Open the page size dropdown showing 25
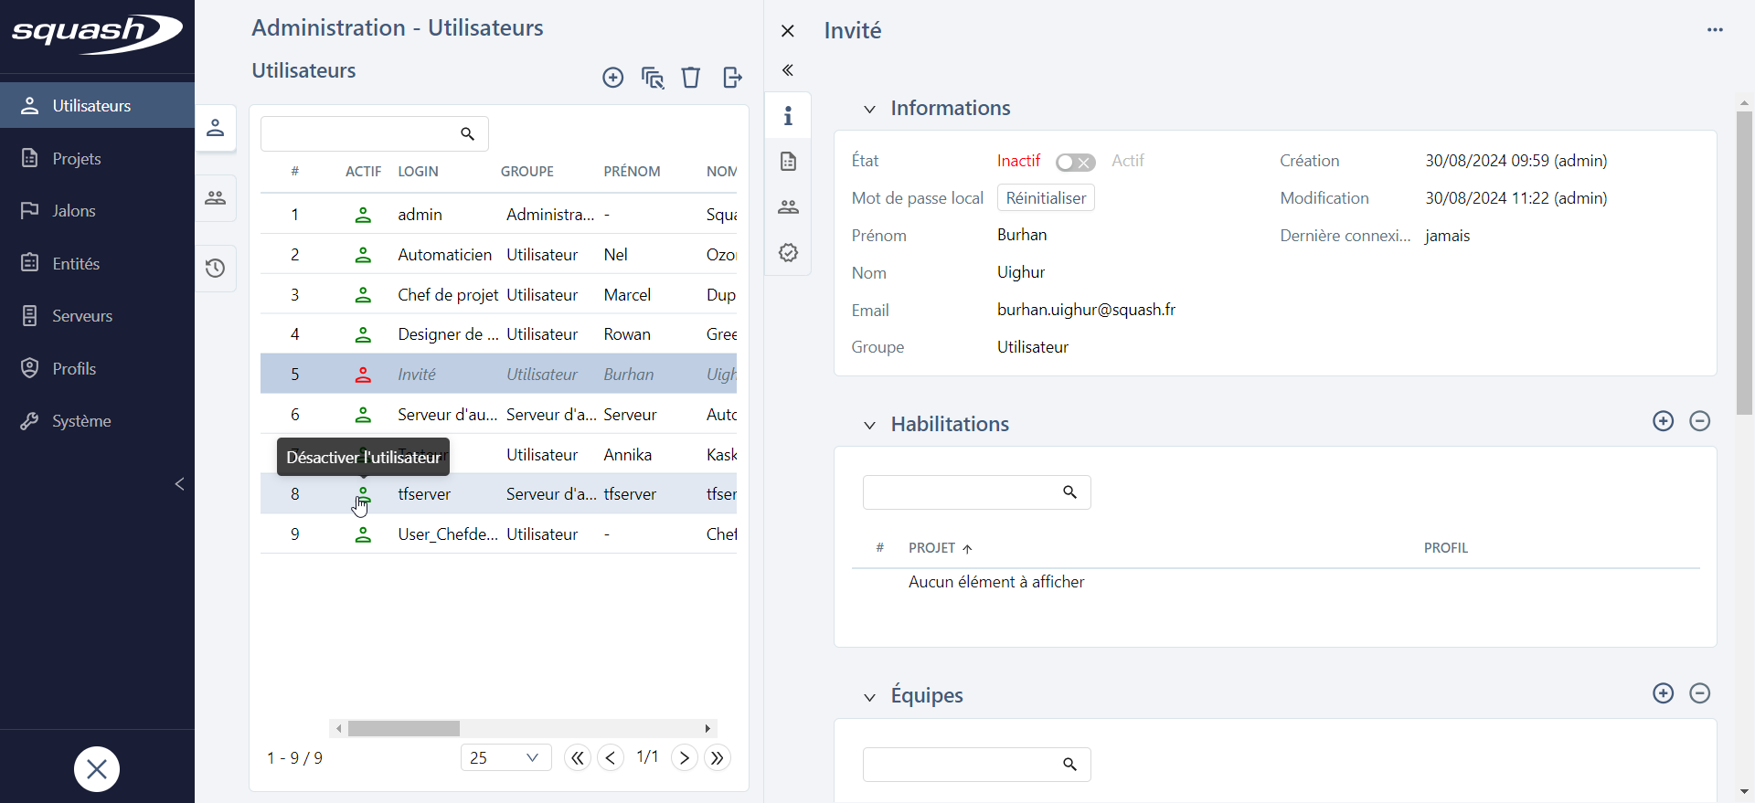This screenshot has height=803, width=1755. (505, 757)
